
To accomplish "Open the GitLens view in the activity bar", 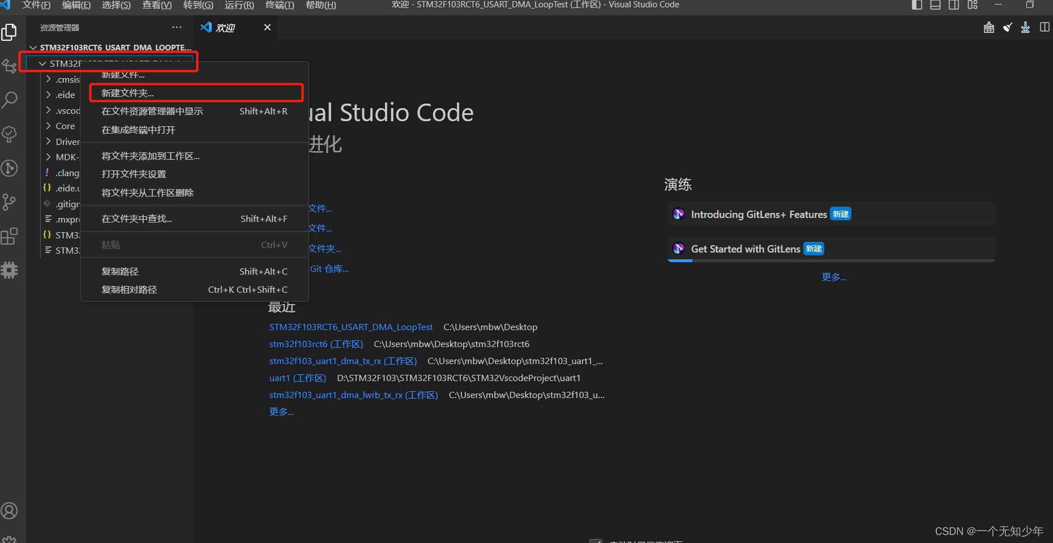I will (9, 168).
